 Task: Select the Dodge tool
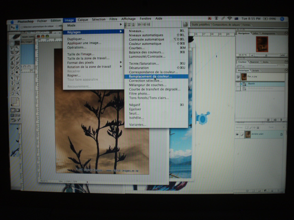pos(17,72)
